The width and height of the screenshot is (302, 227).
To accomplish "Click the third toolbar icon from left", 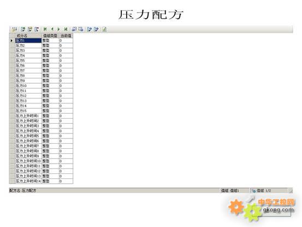I will click(x=30, y=29).
